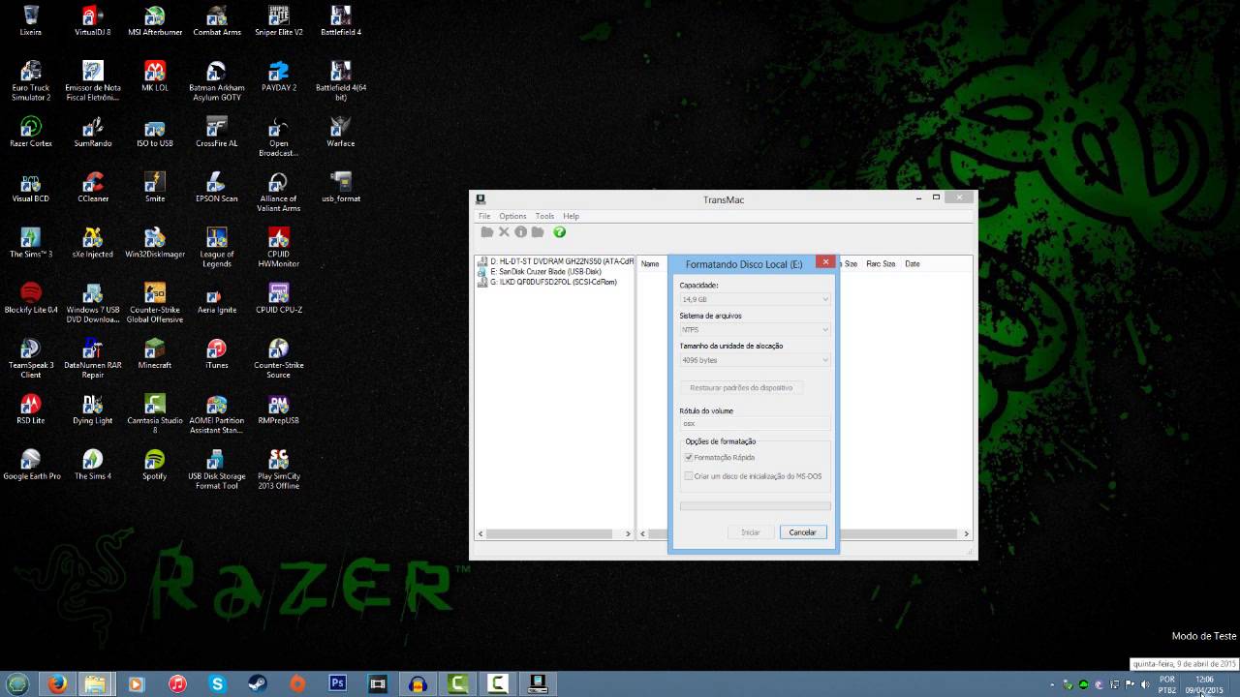Screen dimensions: 1240x697
Task: Open ISO to USB desktop icon
Action: (155, 132)
